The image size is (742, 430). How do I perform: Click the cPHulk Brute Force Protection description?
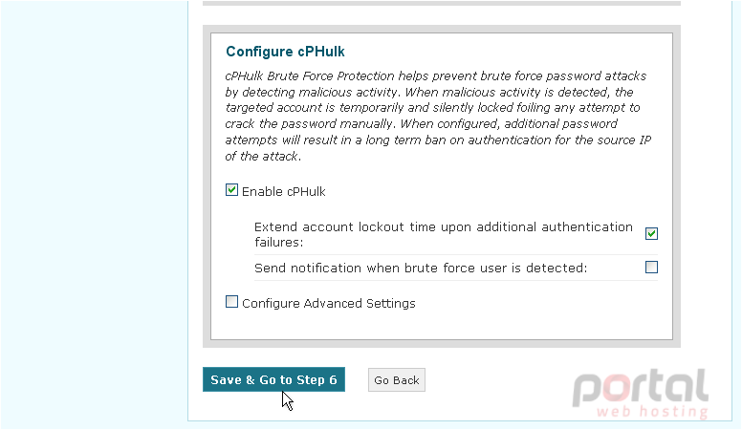pyautogui.click(x=438, y=116)
